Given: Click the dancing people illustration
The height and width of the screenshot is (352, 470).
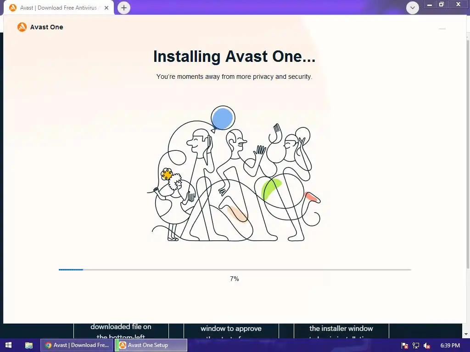Looking at the screenshot, I should tap(234, 174).
